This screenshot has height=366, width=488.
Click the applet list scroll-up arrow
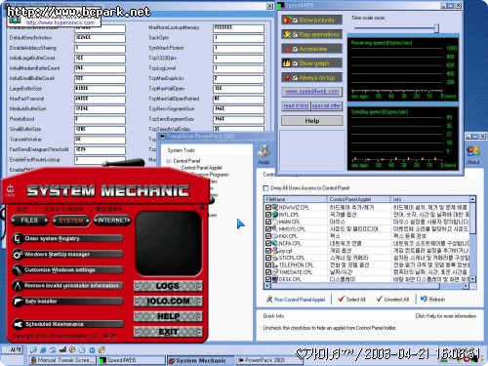click(x=472, y=199)
